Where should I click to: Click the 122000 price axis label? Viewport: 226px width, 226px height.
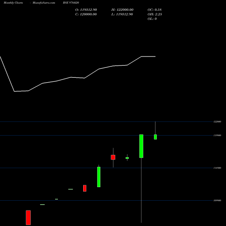(217, 122)
